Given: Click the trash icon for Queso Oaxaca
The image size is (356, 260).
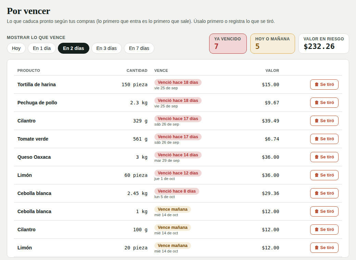Looking at the screenshot, I should 317,157.
